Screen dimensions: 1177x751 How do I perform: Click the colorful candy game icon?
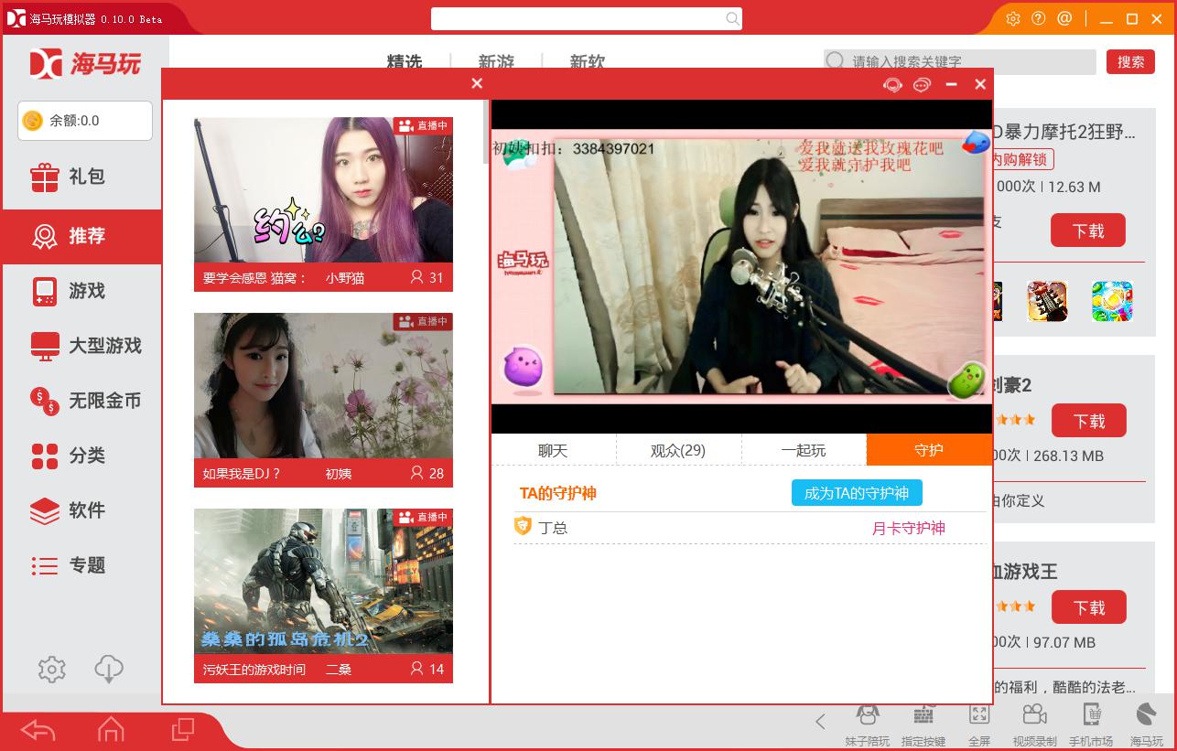[1112, 301]
